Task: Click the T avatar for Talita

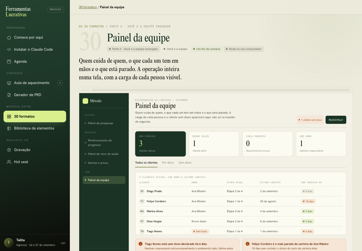Action: (x=9, y=243)
